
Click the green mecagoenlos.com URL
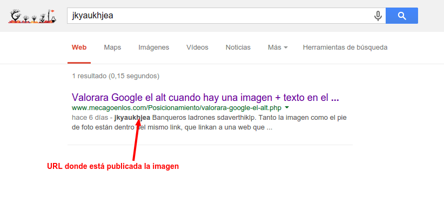pyautogui.click(x=177, y=108)
